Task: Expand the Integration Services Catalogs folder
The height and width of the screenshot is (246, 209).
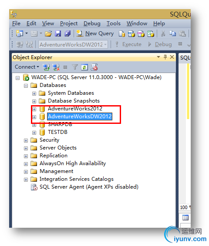Action: pos(26,180)
